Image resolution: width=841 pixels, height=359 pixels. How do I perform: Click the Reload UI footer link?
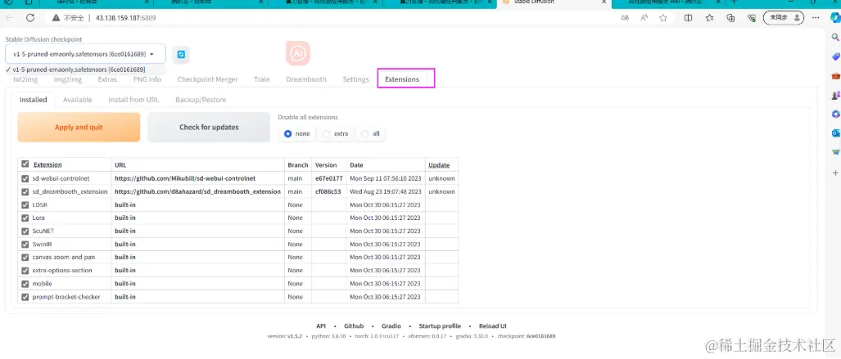(x=493, y=325)
